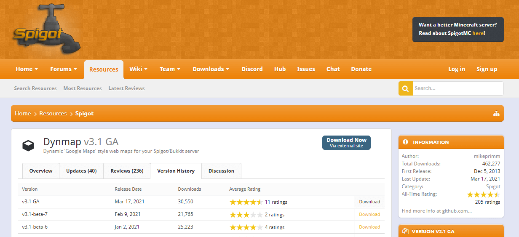The height and width of the screenshot is (237, 519).
Task: Select the Discussion tab
Action: coord(221,171)
